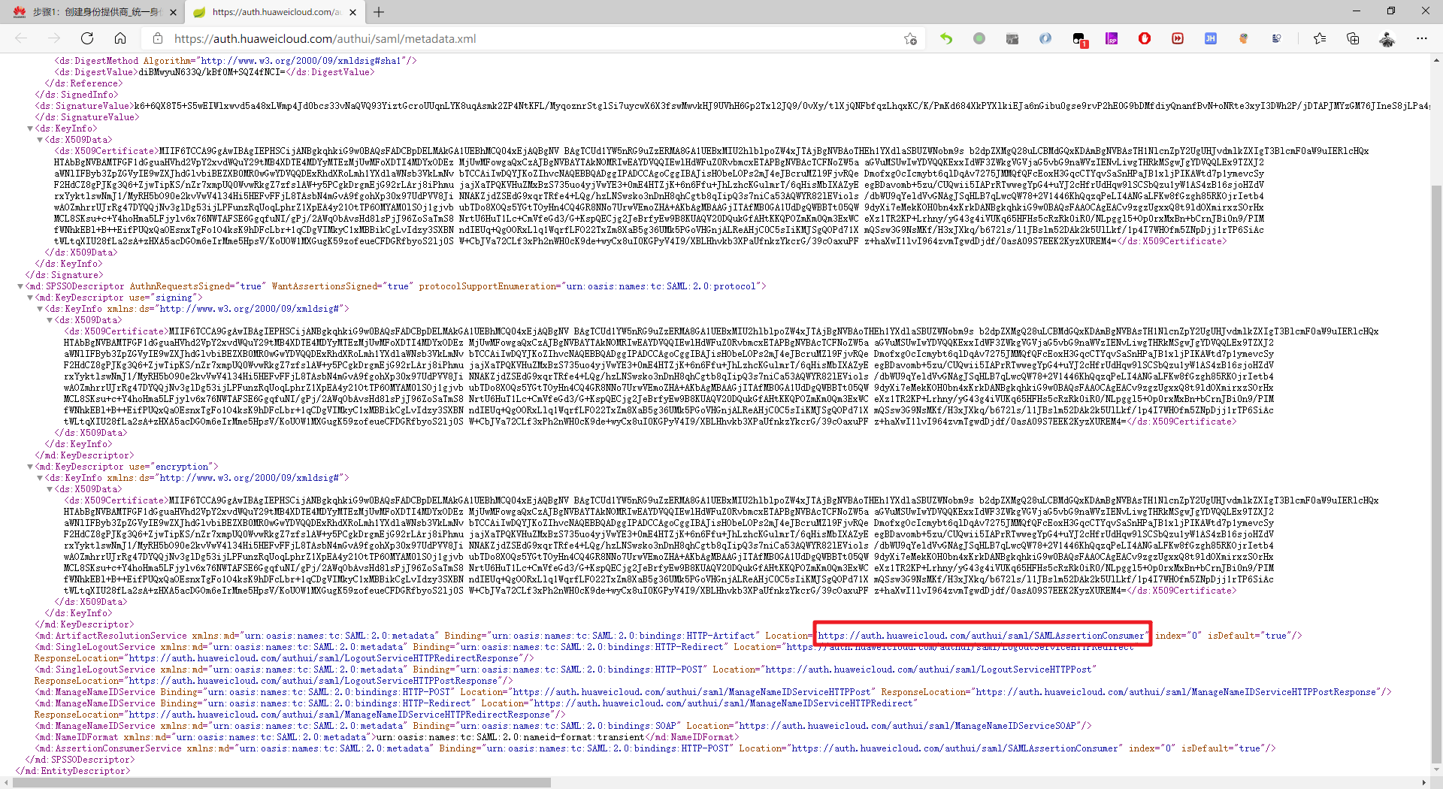Click the page Refresh button
1443x789 pixels.
(87, 38)
